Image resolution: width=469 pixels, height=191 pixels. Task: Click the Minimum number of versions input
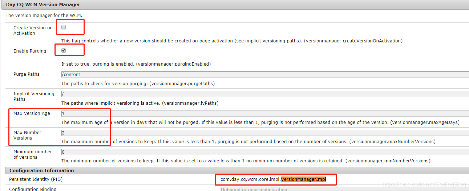point(265,152)
